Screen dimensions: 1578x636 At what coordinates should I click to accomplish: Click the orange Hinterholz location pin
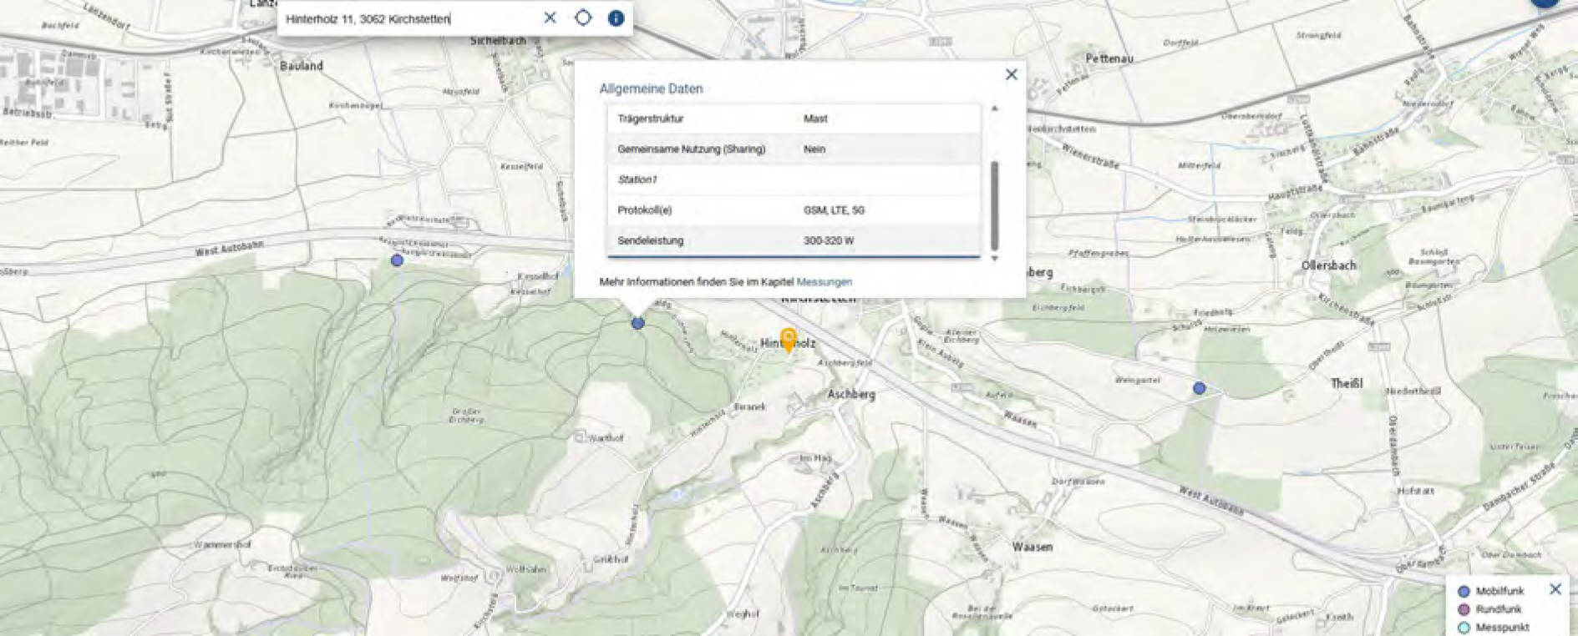tap(788, 340)
